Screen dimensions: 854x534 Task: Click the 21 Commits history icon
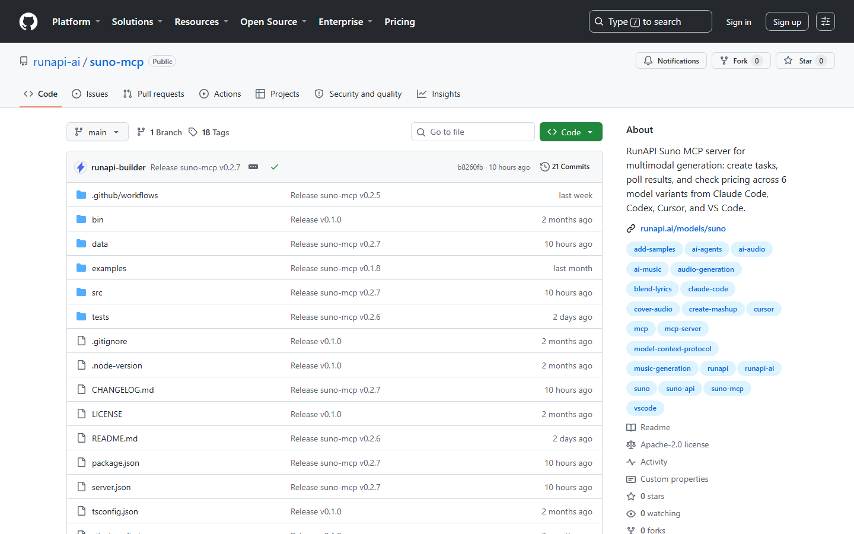(544, 167)
